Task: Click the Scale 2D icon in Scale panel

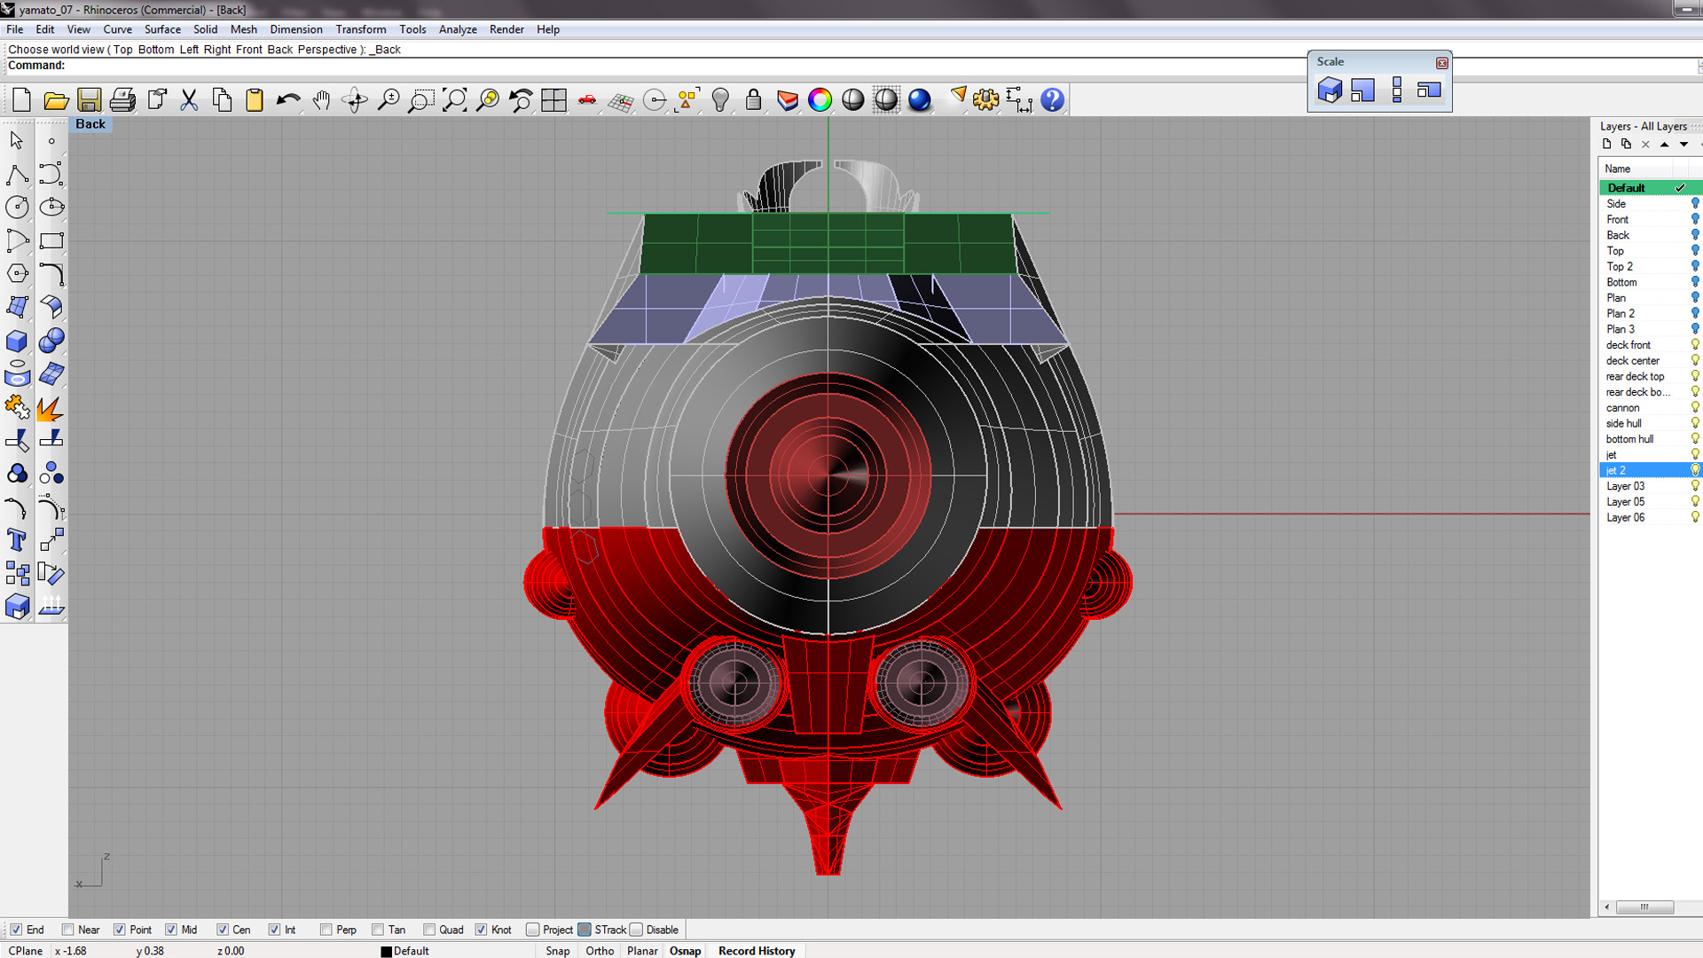Action: [x=1363, y=90]
